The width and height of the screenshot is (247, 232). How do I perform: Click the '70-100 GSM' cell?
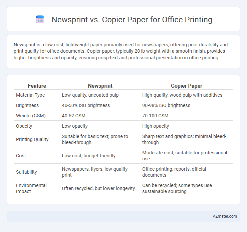[x=186, y=116]
